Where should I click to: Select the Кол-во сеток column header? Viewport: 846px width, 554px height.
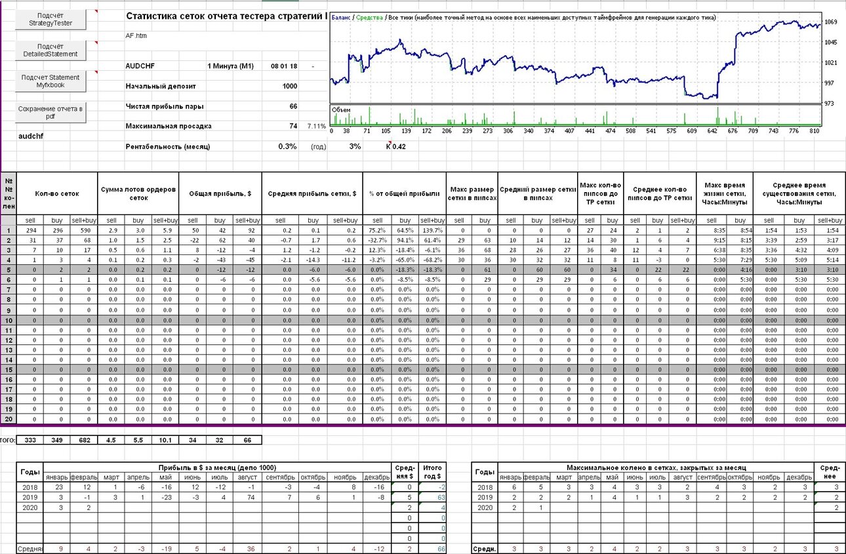pos(57,193)
